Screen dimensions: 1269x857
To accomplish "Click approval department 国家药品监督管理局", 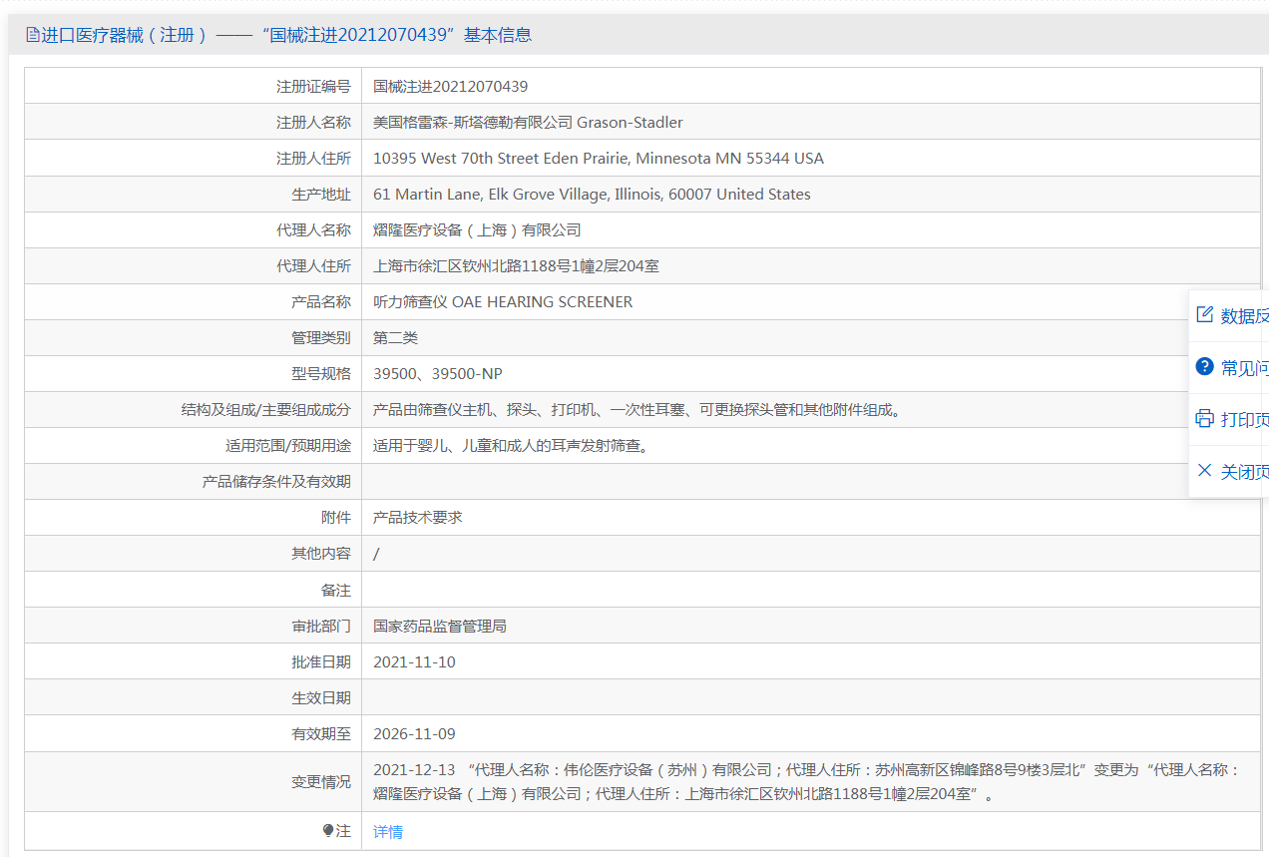I will [x=440, y=627].
